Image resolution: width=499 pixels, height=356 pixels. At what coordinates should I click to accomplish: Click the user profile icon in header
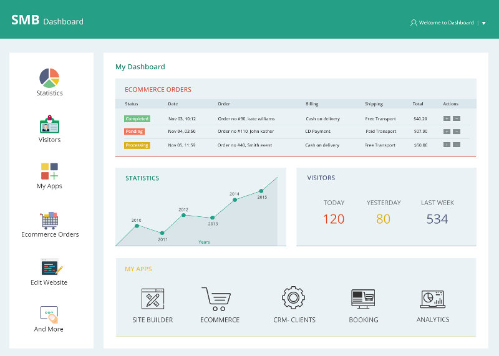pos(414,22)
